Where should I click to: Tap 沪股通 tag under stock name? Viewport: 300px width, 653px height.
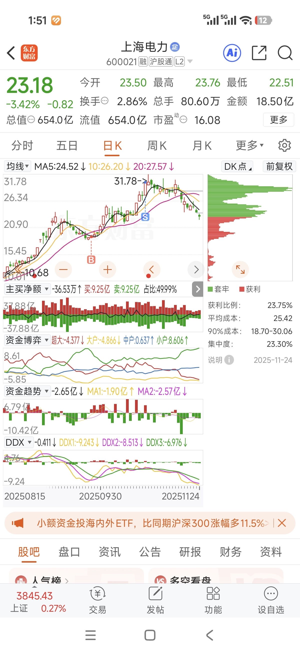161,61
